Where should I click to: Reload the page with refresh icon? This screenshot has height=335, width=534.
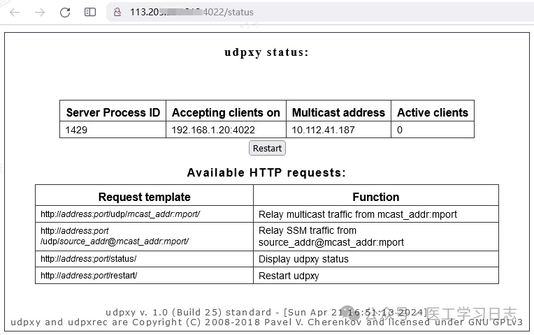click(x=65, y=13)
